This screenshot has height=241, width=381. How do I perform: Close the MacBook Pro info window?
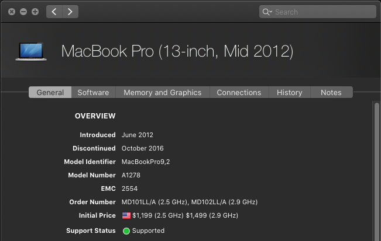click(12, 12)
